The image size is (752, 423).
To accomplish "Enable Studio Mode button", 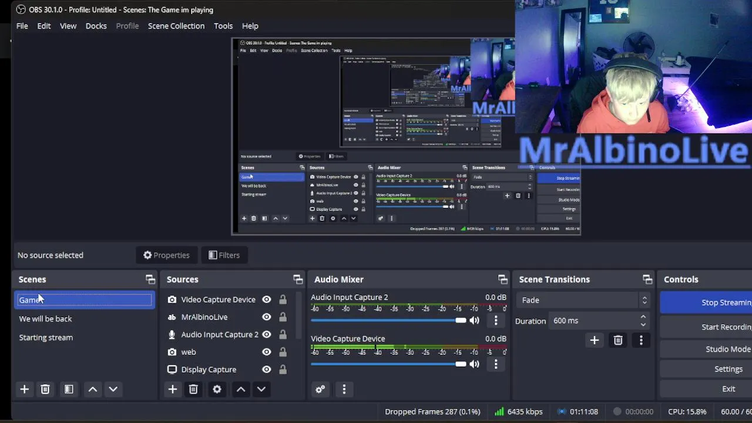I will pyautogui.click(x=706, y=349).
